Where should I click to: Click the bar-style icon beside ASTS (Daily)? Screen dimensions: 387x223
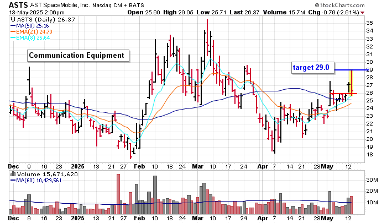(x=13, y=20)
